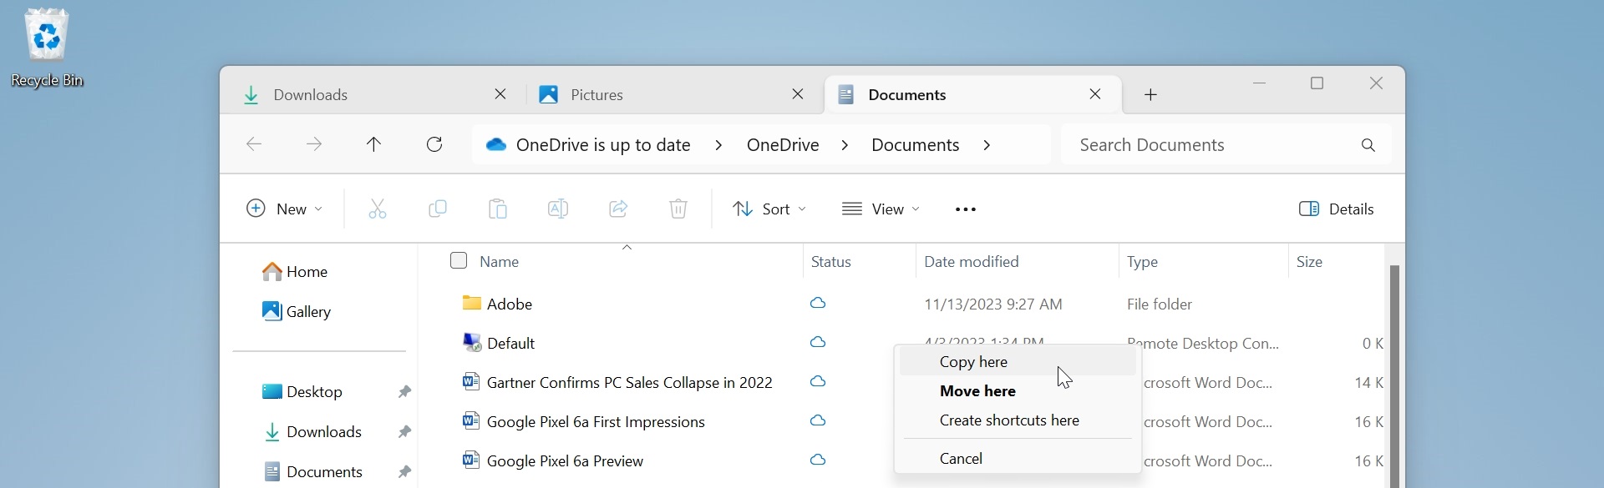This screenshot has height=488, width=1604.
Task: Select Create shortcuts here menu option
Action: [x=1009, y=420]
